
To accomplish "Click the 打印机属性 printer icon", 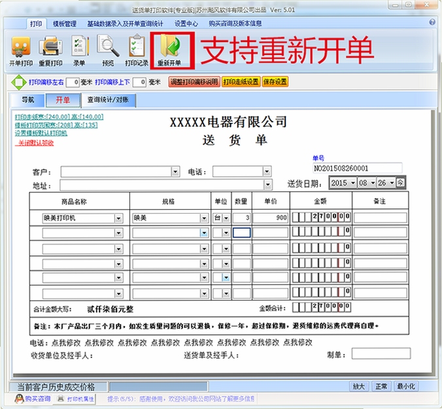I will [x=61, y=399].
